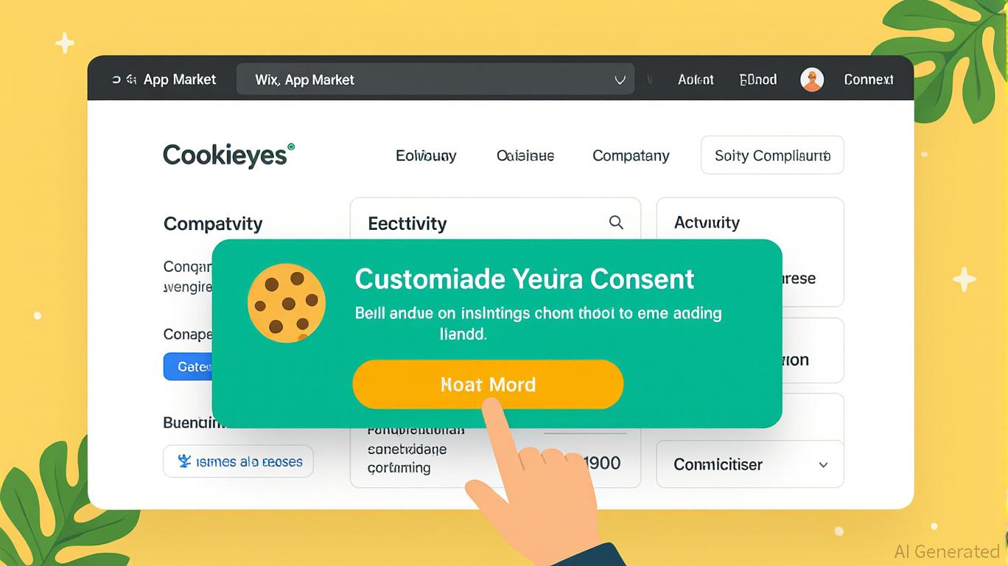Open the user avatar in top bar
The height and width of the screenshot is (566, 1008).
pyautogui.click(x=812, y=80)
